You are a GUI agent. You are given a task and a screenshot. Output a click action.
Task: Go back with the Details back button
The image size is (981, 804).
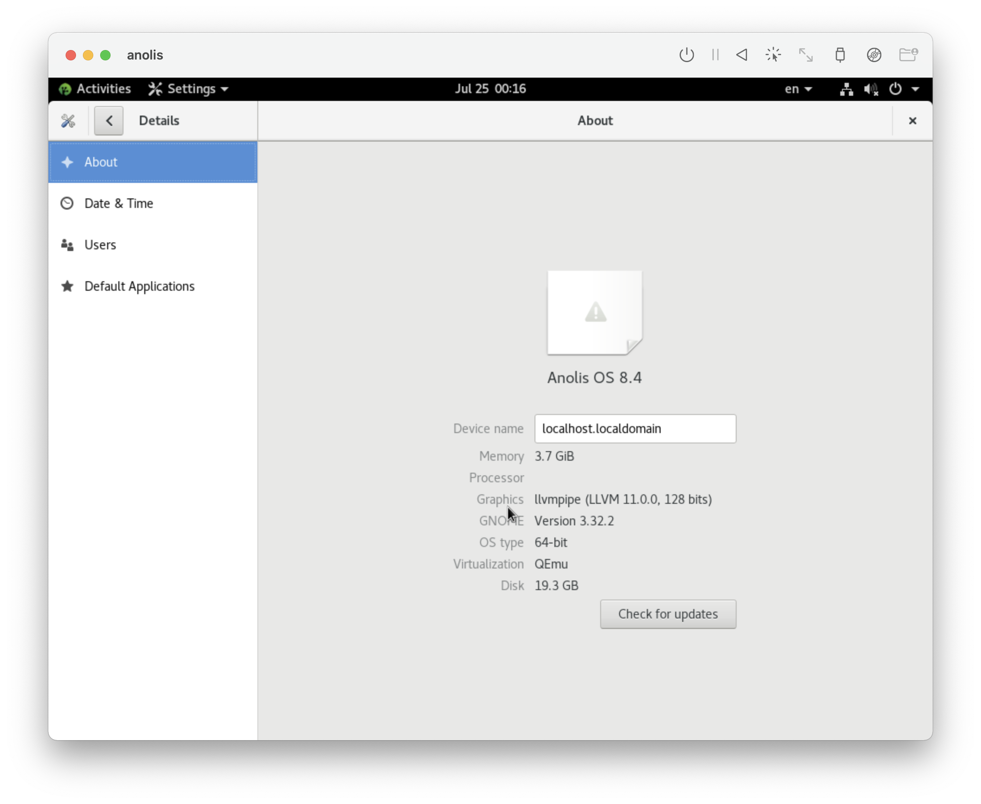(x=109, y=121)
